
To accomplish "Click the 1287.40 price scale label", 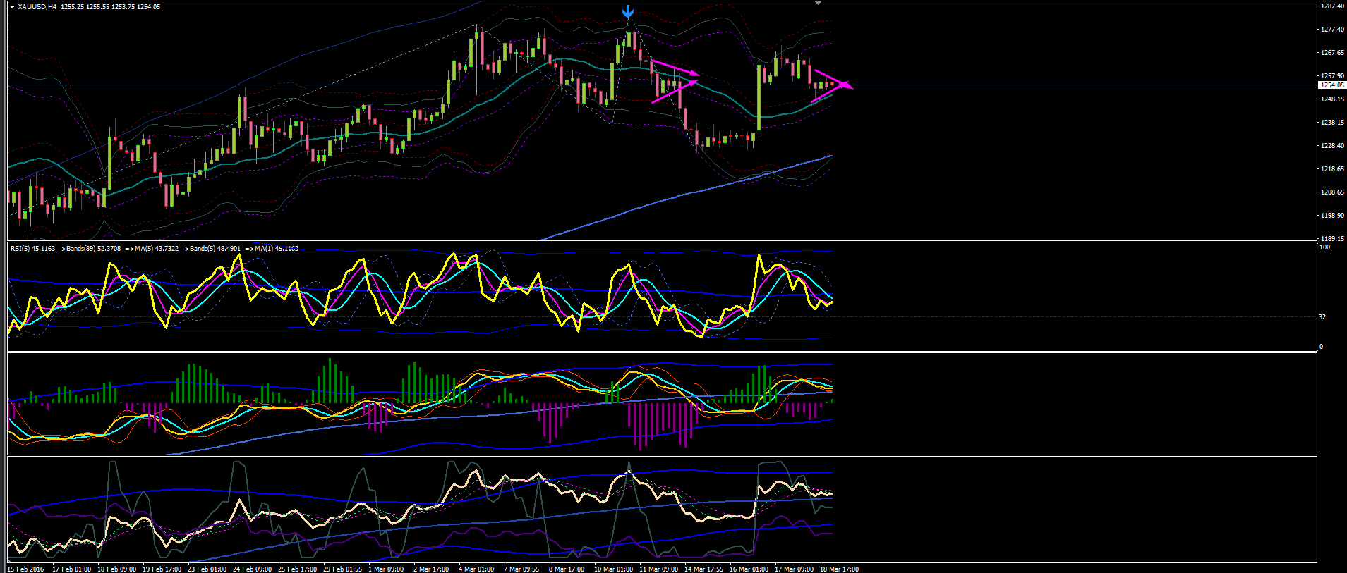I will [x=1332, y=6].
